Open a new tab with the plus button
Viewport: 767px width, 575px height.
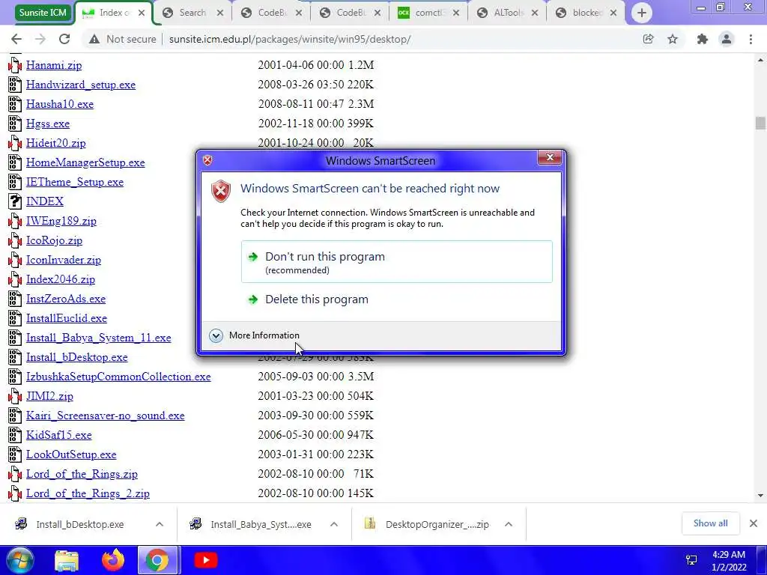[x=642, y=13]
